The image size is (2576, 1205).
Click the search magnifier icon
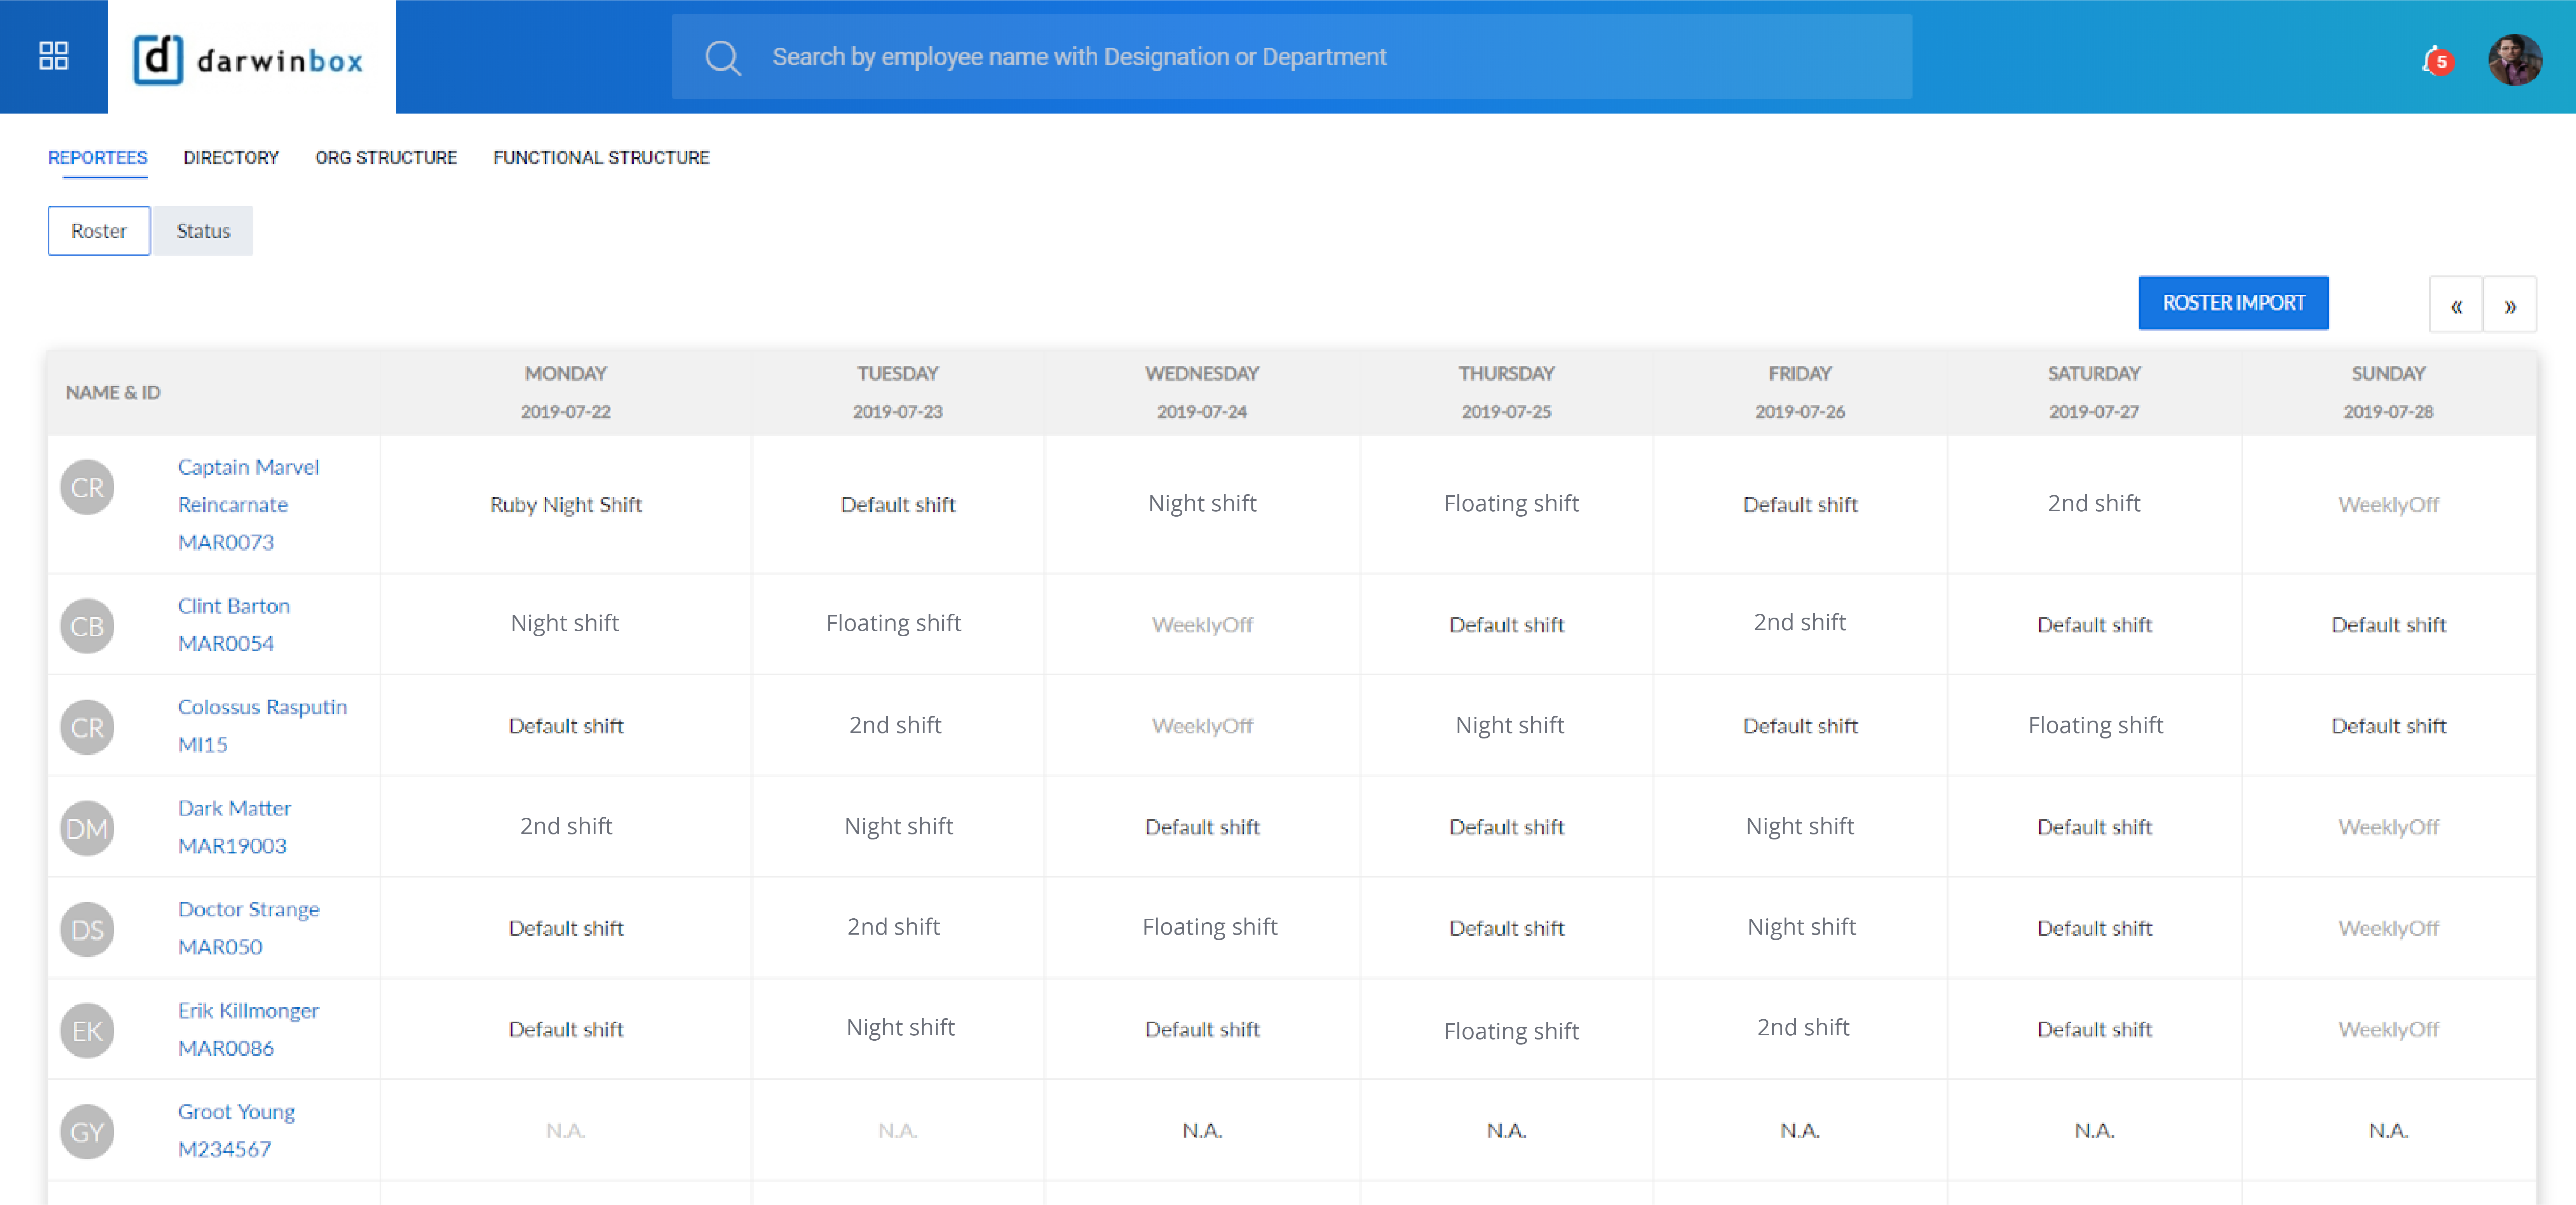[x=722, y=58]
